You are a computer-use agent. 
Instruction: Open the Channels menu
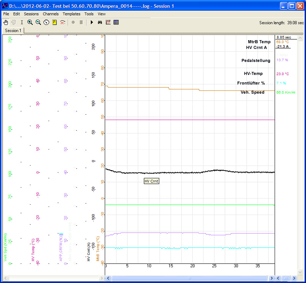(50, 14)
